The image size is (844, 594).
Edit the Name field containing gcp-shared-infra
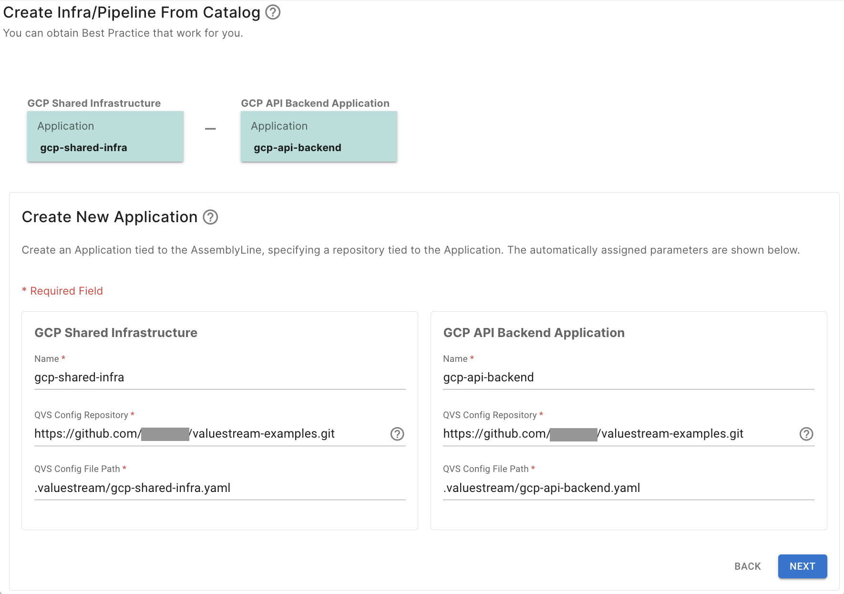click(219, 378)
